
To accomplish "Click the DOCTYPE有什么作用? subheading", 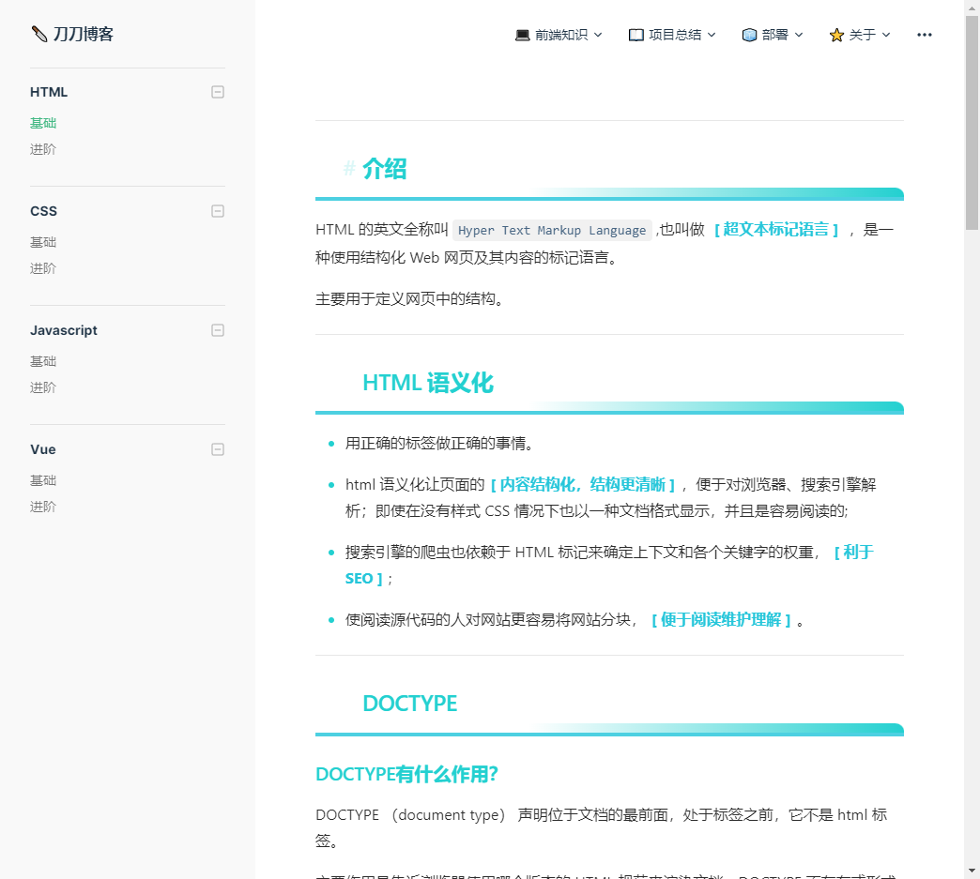I will tap(406, 775).
